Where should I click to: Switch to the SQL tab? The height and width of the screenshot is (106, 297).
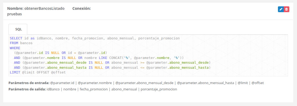(x=18, y=29)
